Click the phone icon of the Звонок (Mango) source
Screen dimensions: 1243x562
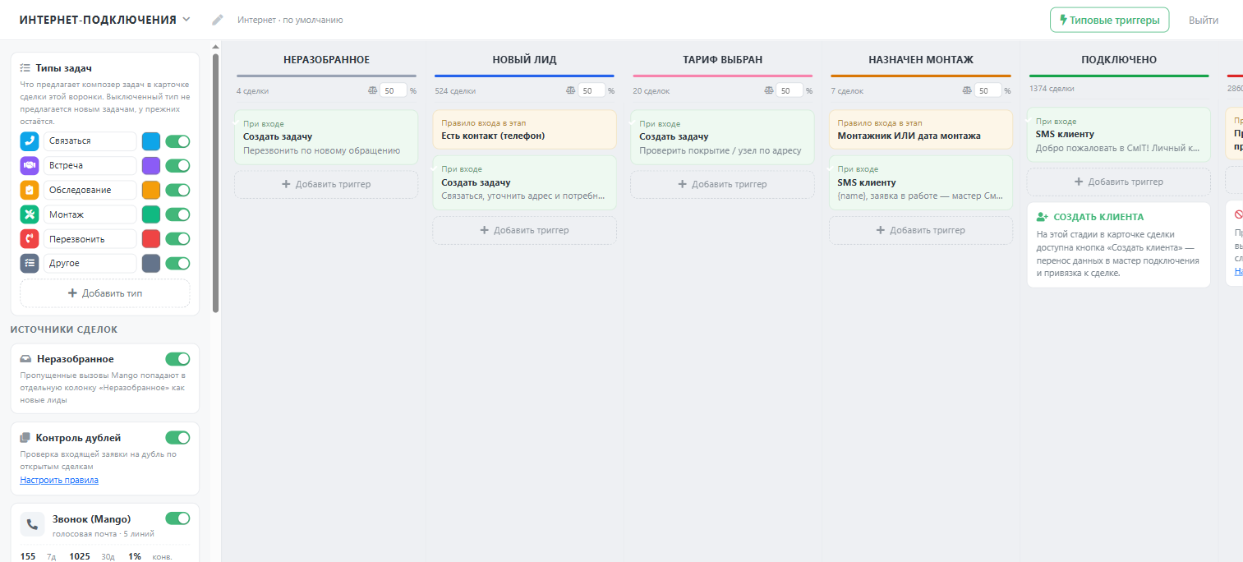33,524
